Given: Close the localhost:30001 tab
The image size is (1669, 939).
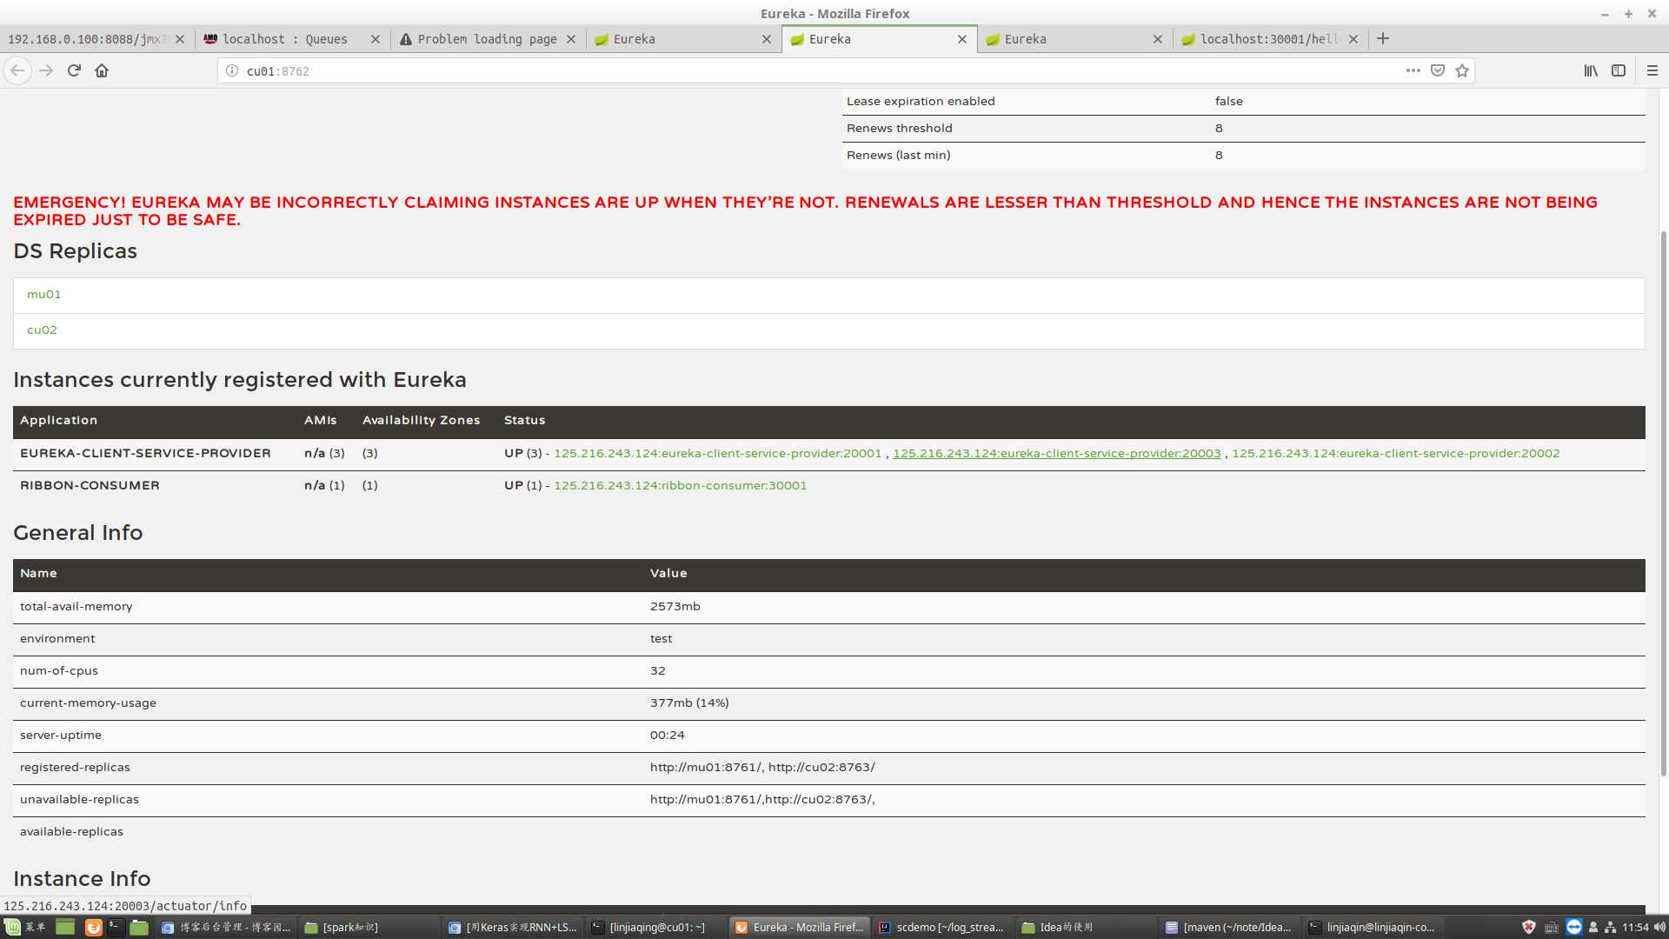Looking at the screenshot, I should [x=1353, y=39].
